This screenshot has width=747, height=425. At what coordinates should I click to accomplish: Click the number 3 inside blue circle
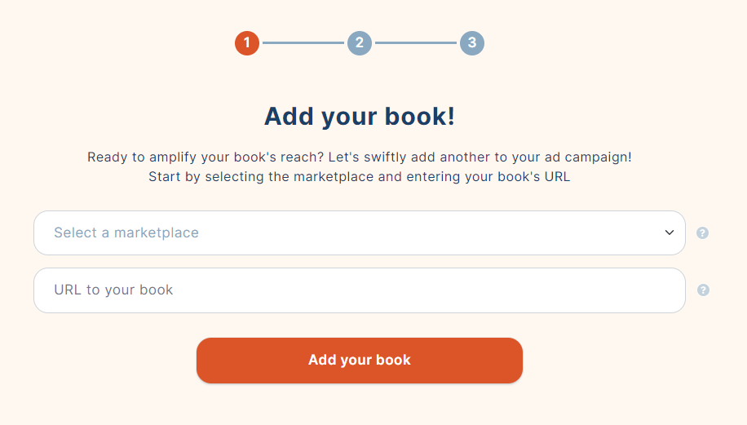coord(471,43)
